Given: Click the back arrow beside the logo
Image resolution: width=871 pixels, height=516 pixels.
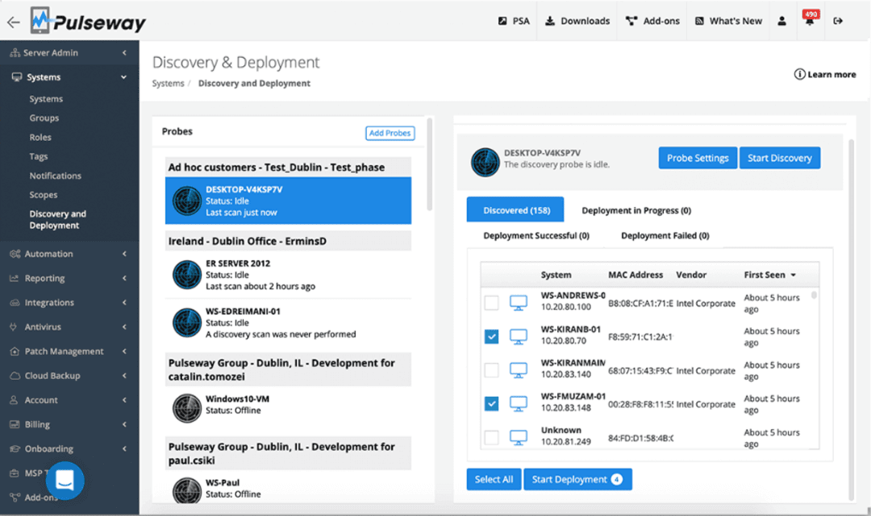Looking at the screenshot, I should (x=13, y=21).
